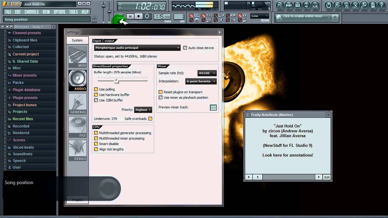
Task: Click the Undo toolbar icon
Action: click(329, 5)
